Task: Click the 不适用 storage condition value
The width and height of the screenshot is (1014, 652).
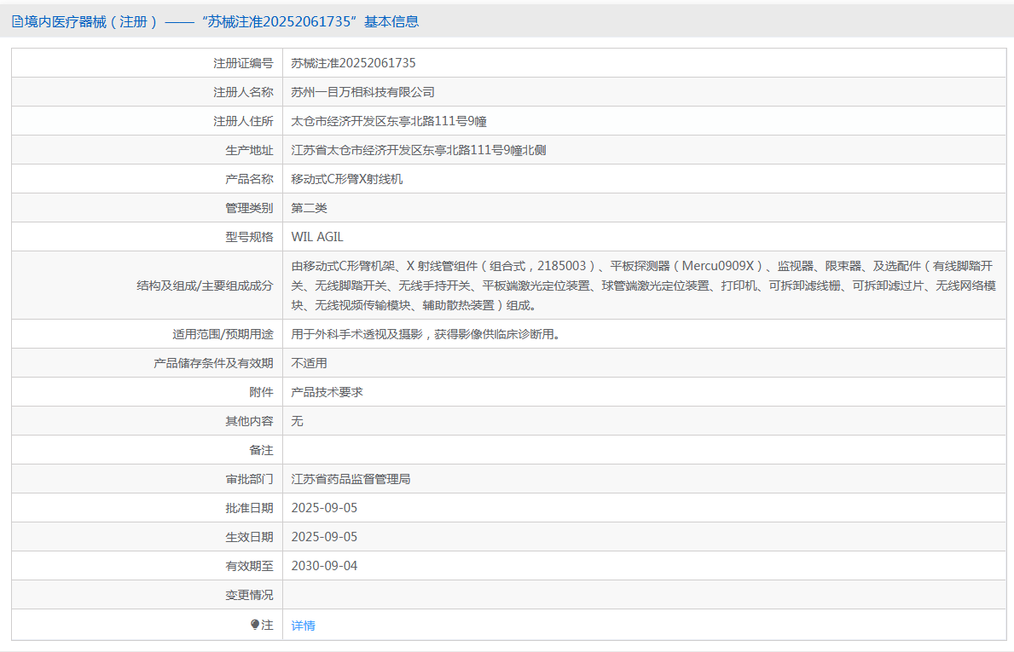Action: pos(309,363)
